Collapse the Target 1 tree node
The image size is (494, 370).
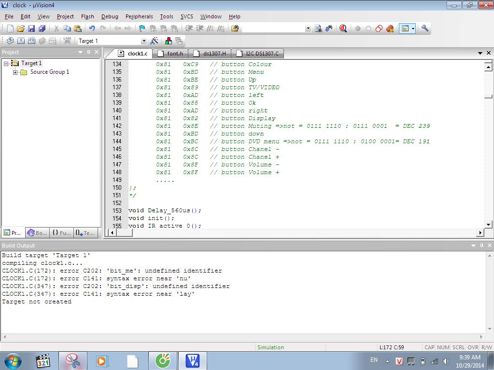6,64
